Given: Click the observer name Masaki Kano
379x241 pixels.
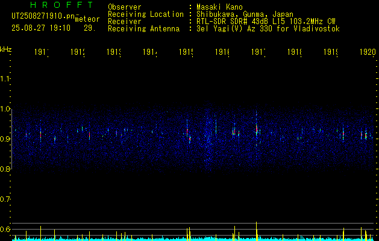Looking at the screenshot, I should tap(219, 7).
